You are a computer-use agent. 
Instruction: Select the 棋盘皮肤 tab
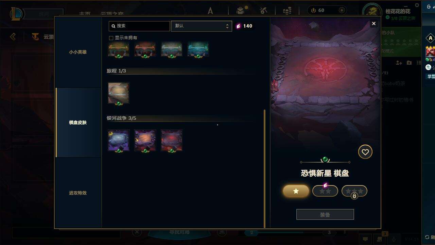78,122
